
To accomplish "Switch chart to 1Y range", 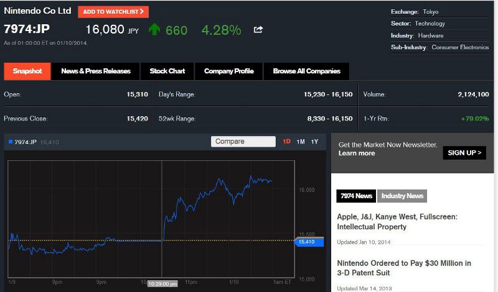I will [314, 142].
